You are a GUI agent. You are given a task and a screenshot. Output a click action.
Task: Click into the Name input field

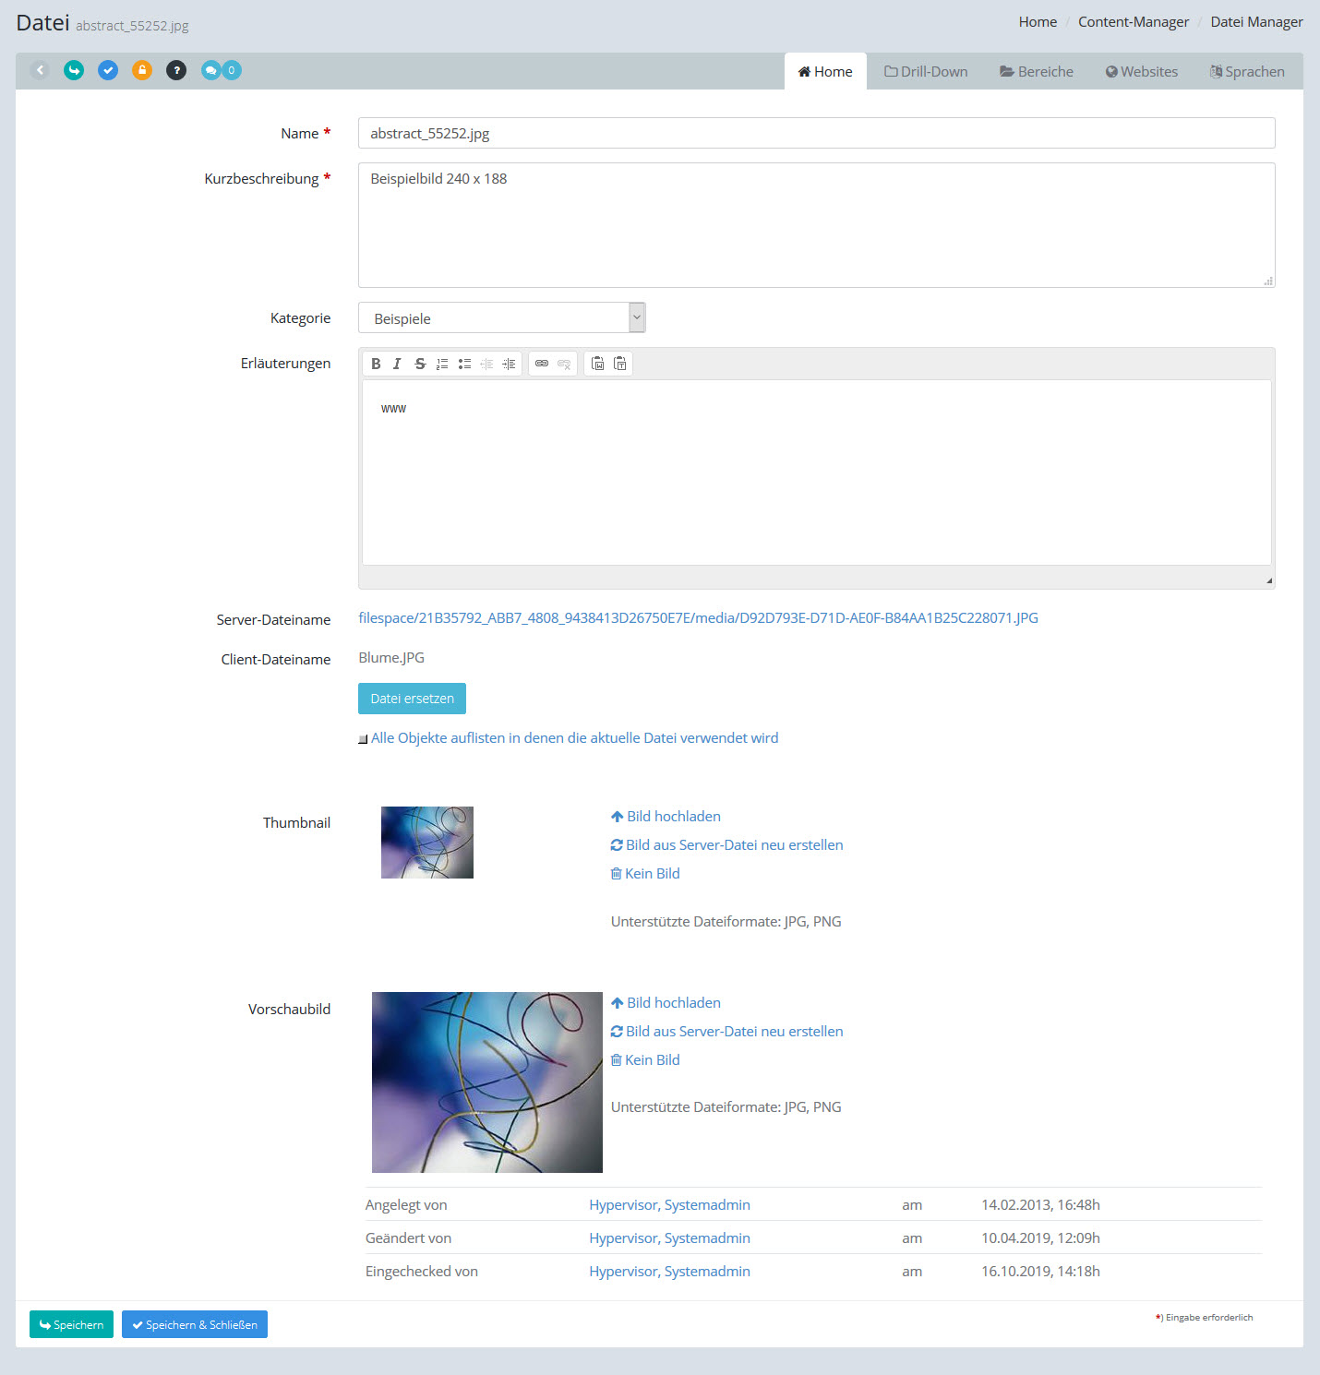[x=816, y=134]
